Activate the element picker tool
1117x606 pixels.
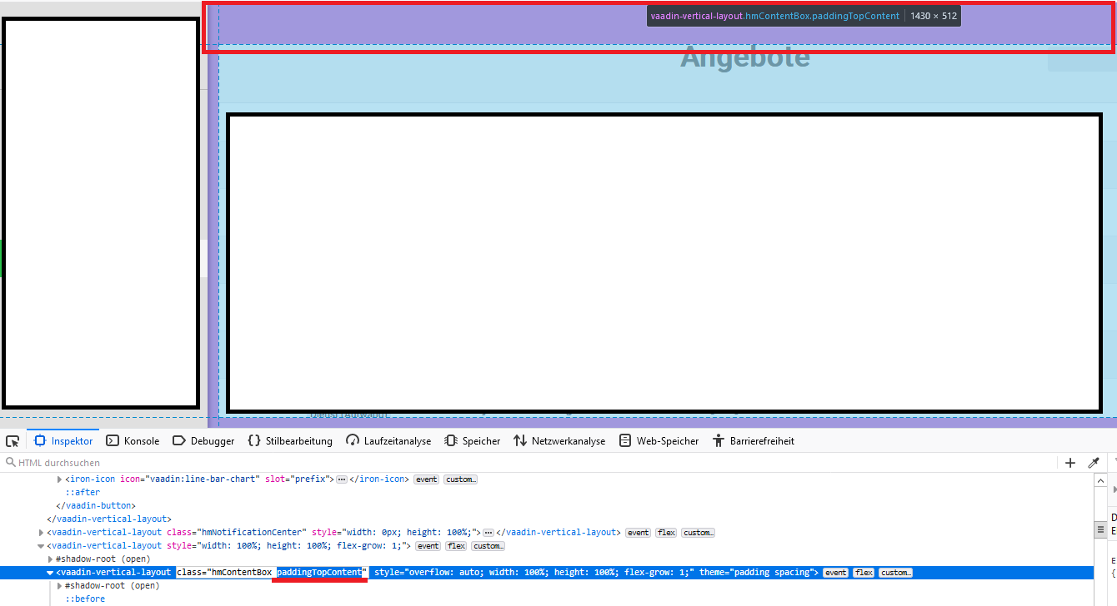pos(13,441)
